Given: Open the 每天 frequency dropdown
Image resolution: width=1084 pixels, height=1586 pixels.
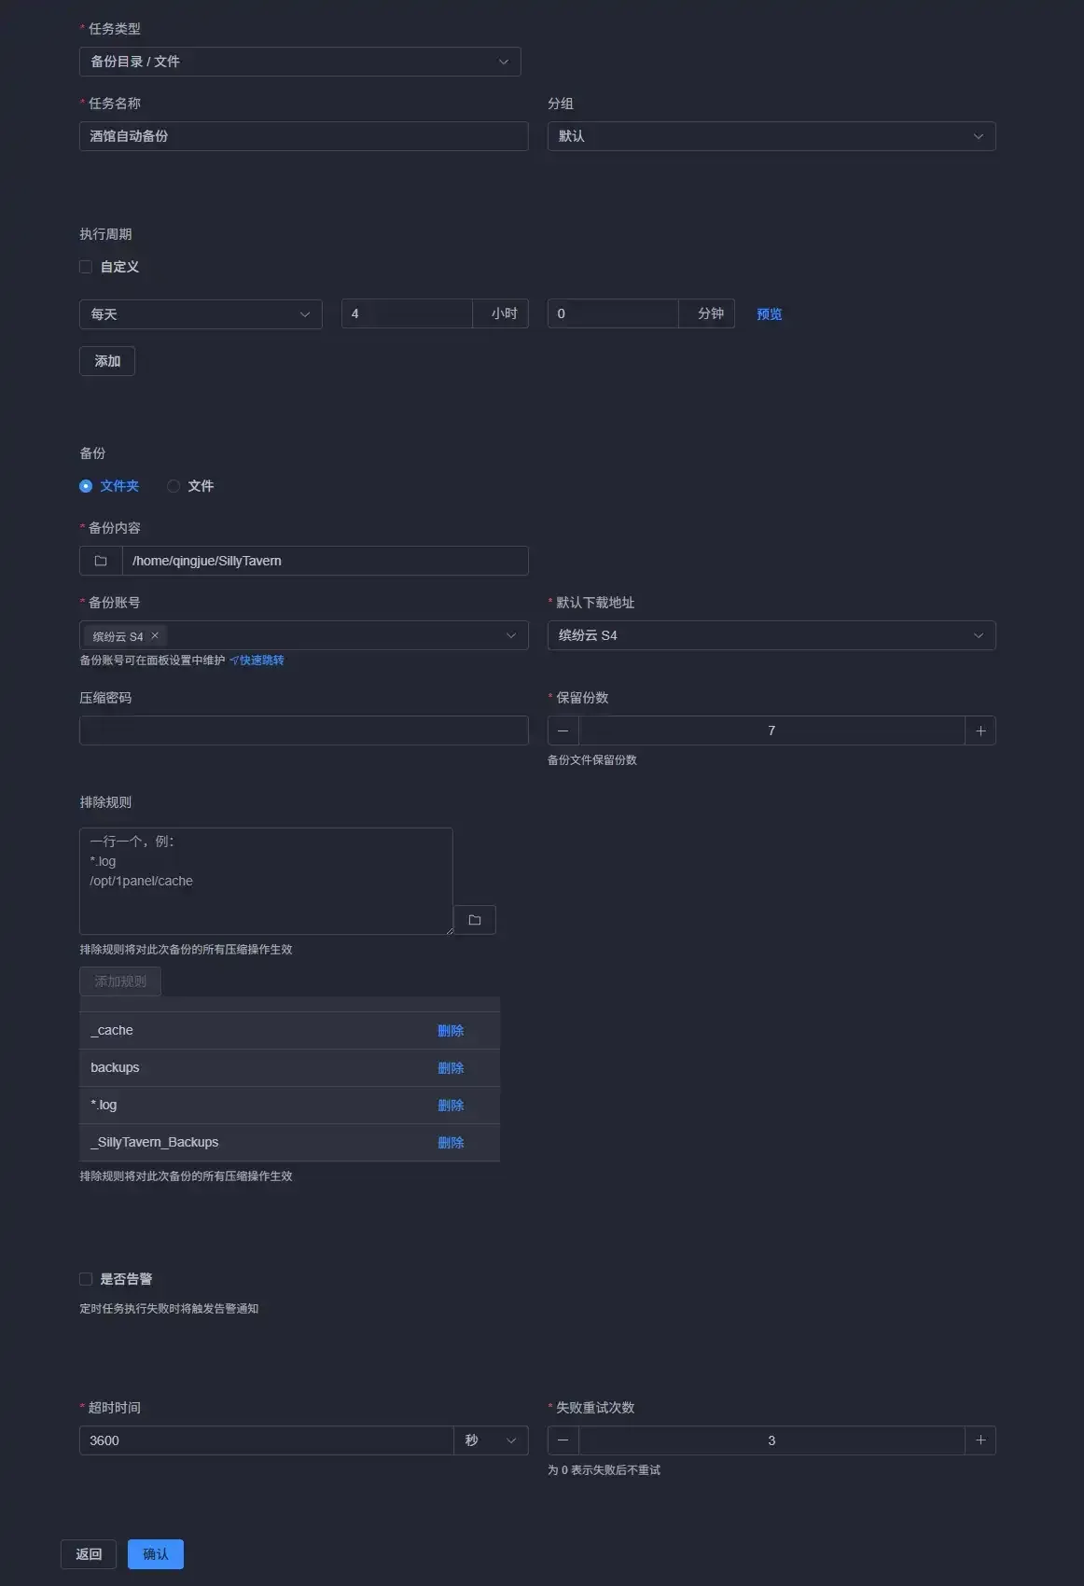Looking at the screenshot, I should click(x=201, y=314).
